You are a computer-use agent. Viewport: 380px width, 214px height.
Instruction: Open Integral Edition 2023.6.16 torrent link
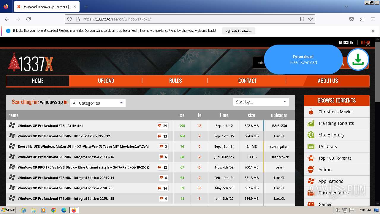pos(66,157)
